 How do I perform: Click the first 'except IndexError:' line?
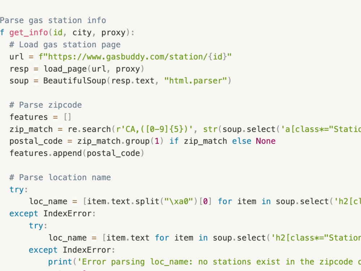pyautogui.click(x=52, y=214)
